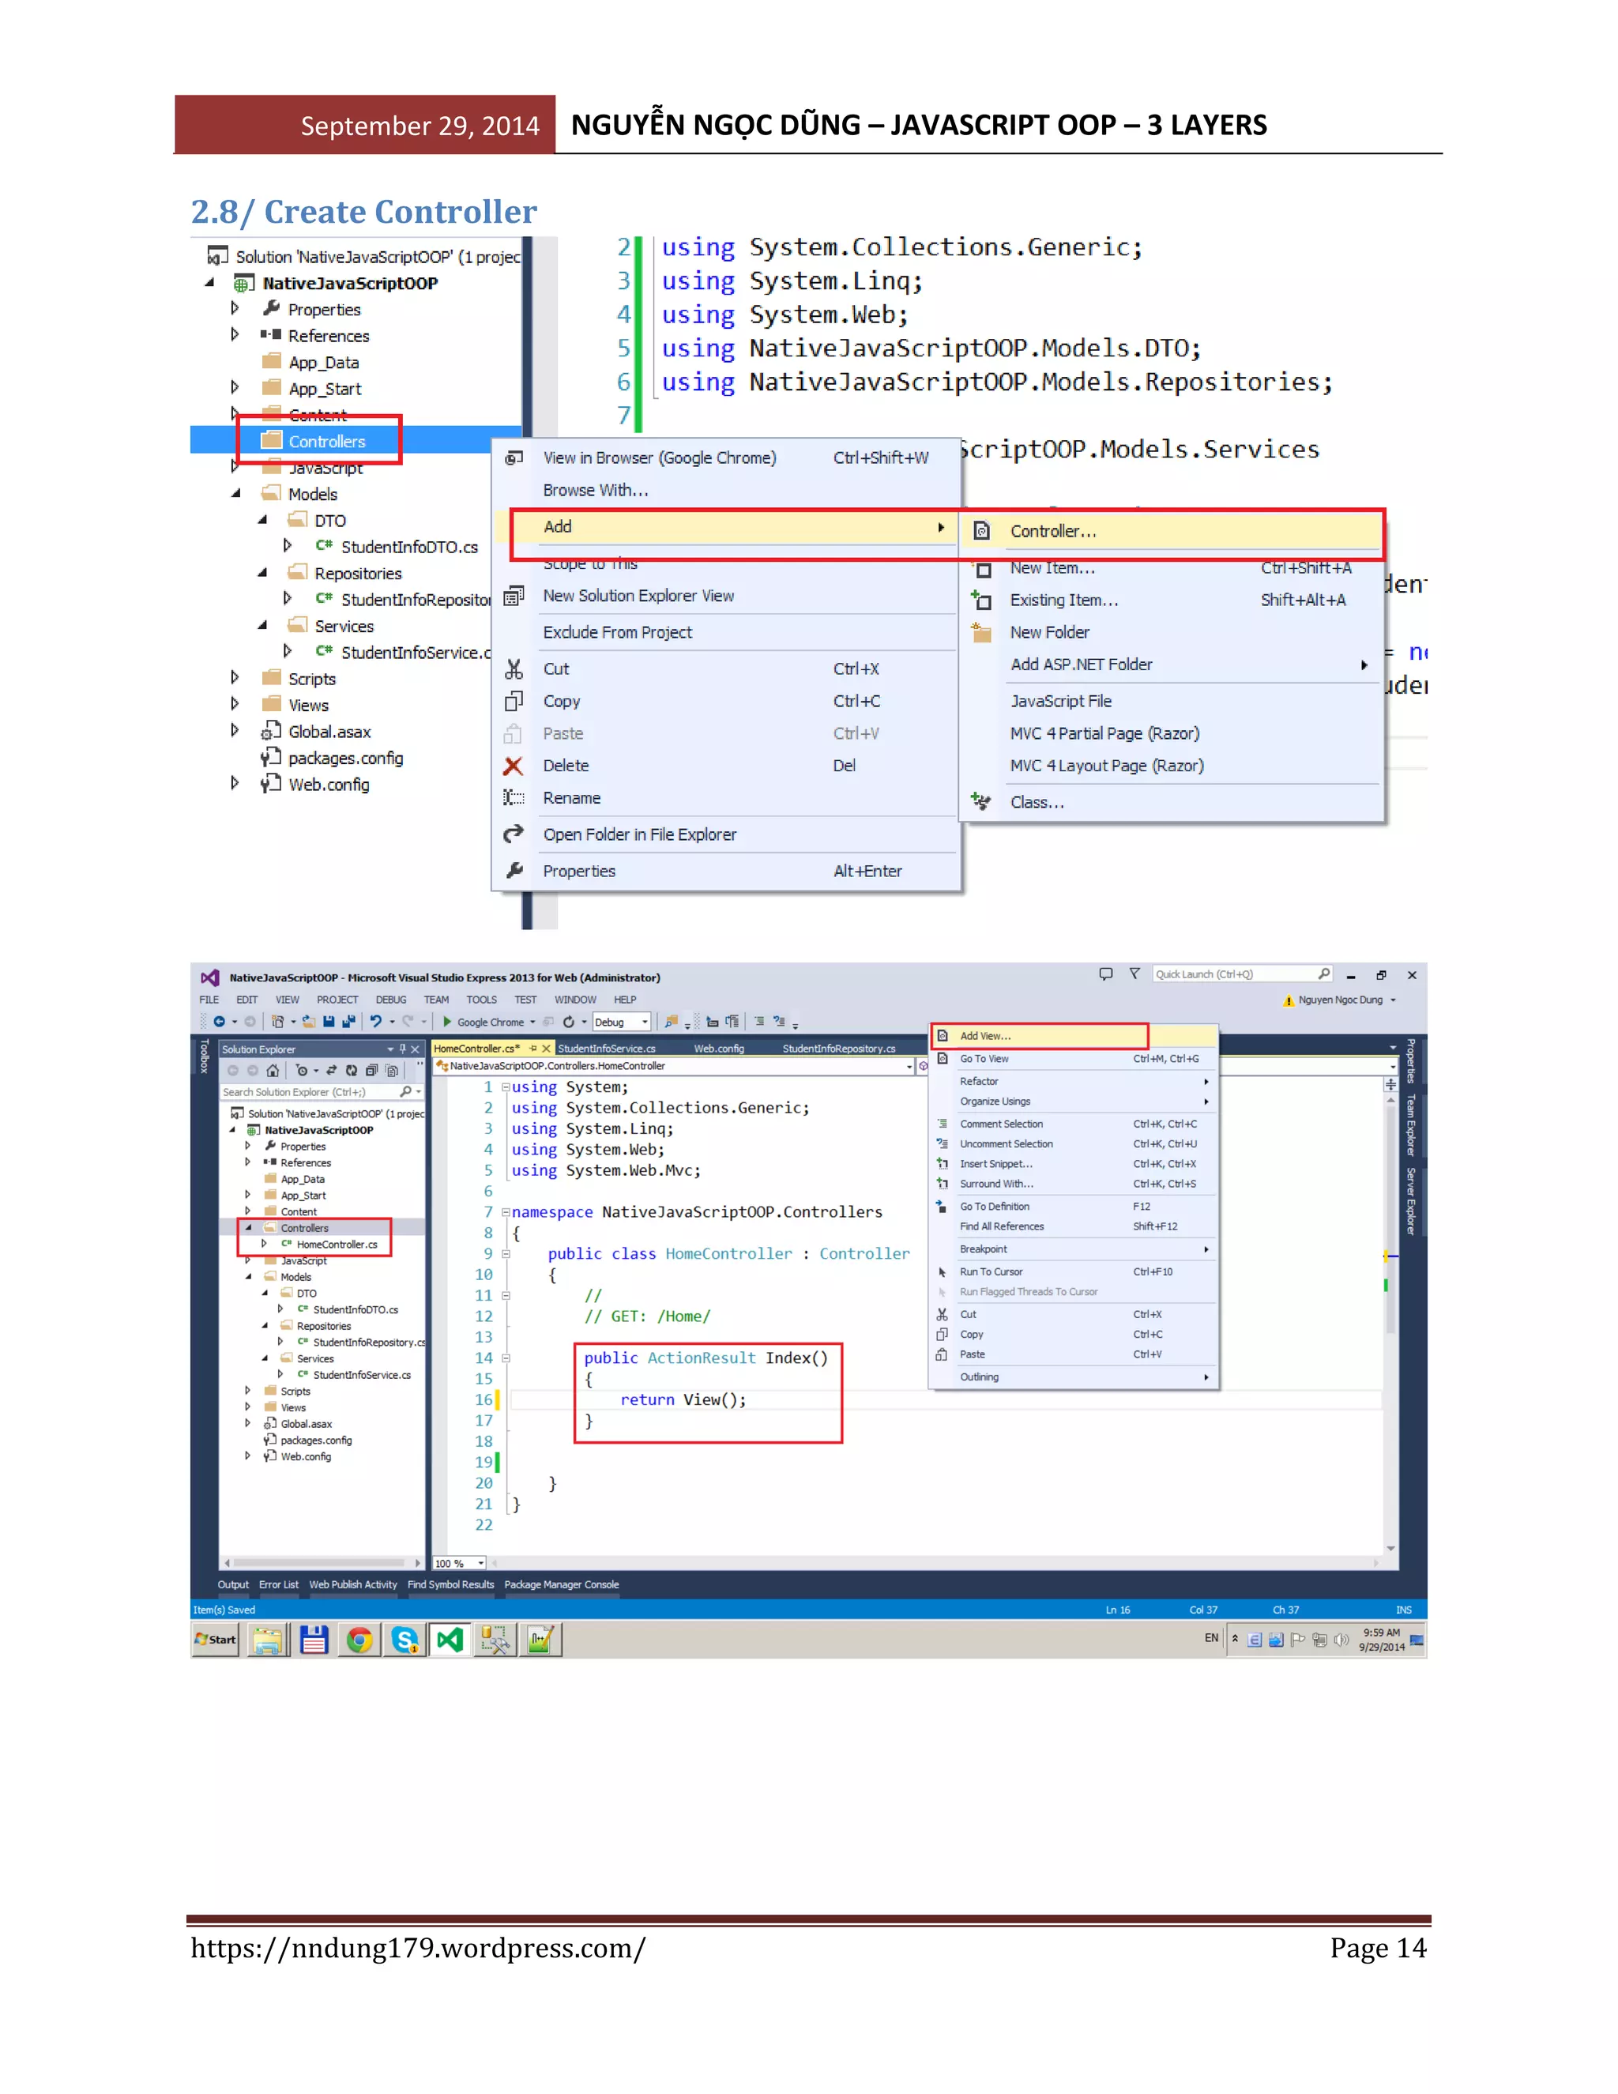1618x2094 pixels.
Task: Switch to the StudentInfoService.cs tab
Action: pyautogui.click(x=606, y=1048)
